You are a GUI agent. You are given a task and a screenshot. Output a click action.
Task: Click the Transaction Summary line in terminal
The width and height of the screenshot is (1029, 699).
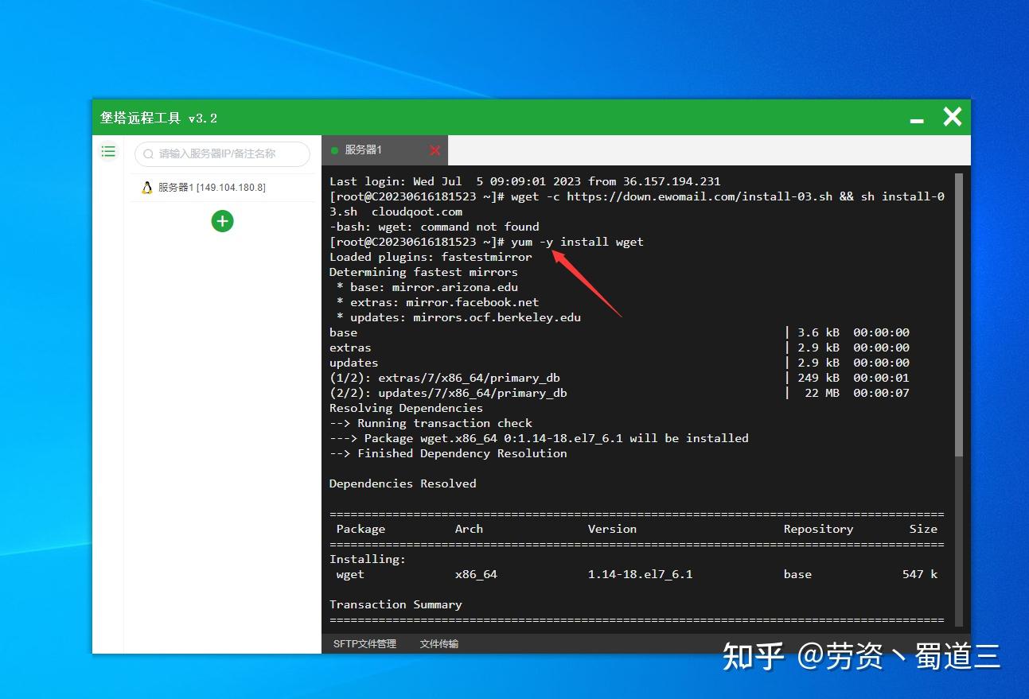pyautogui.click(x=396, y=604)
